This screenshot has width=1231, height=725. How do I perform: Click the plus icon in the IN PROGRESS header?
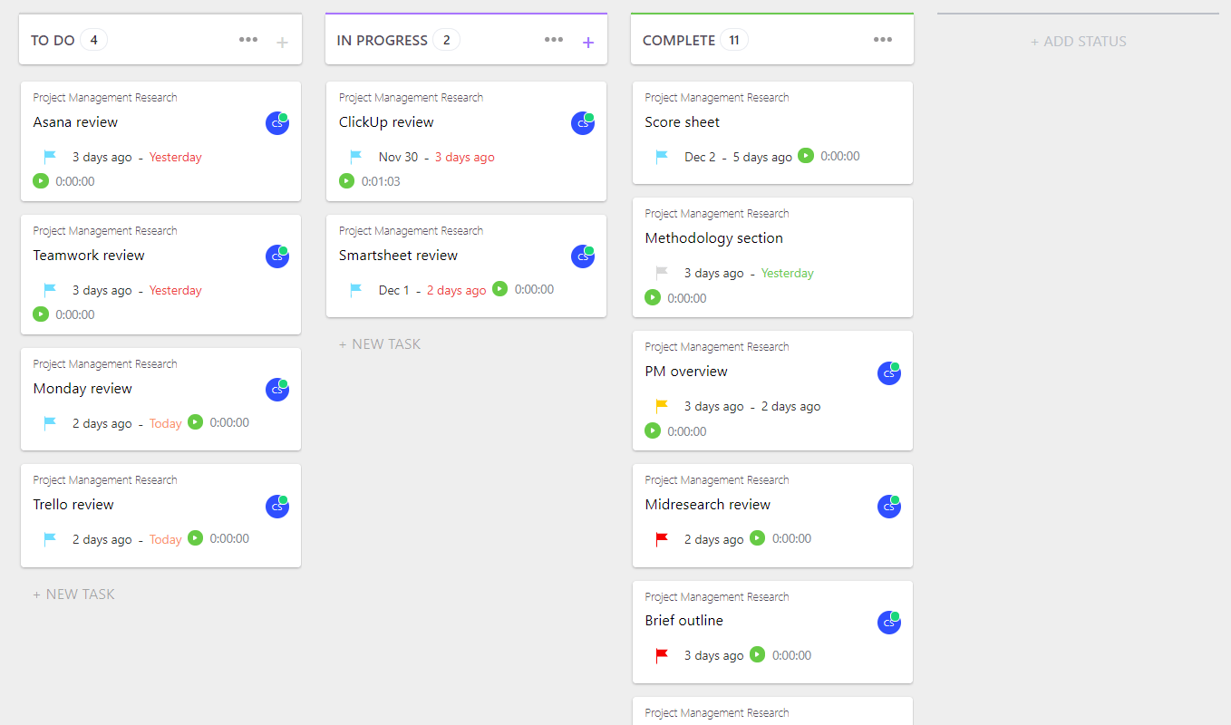tap(588, 41)
